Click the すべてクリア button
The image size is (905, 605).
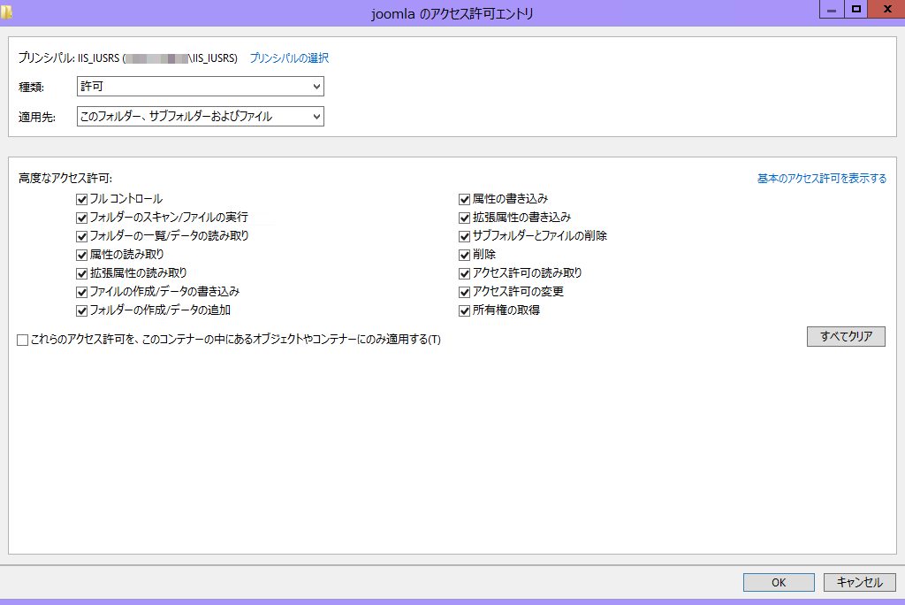(846, 336)
